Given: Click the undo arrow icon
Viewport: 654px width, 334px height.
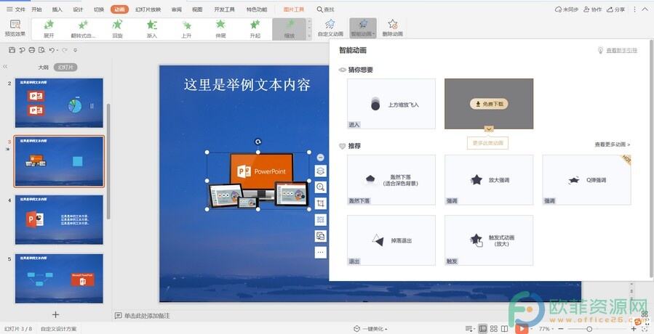Looking at the screenshot, I should click(52, 50).
